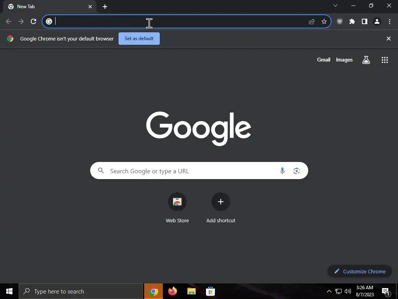This screenshot has height=299, width=398.
Task: Go forward using the forward arrow
Action: [x=21, y=21]
